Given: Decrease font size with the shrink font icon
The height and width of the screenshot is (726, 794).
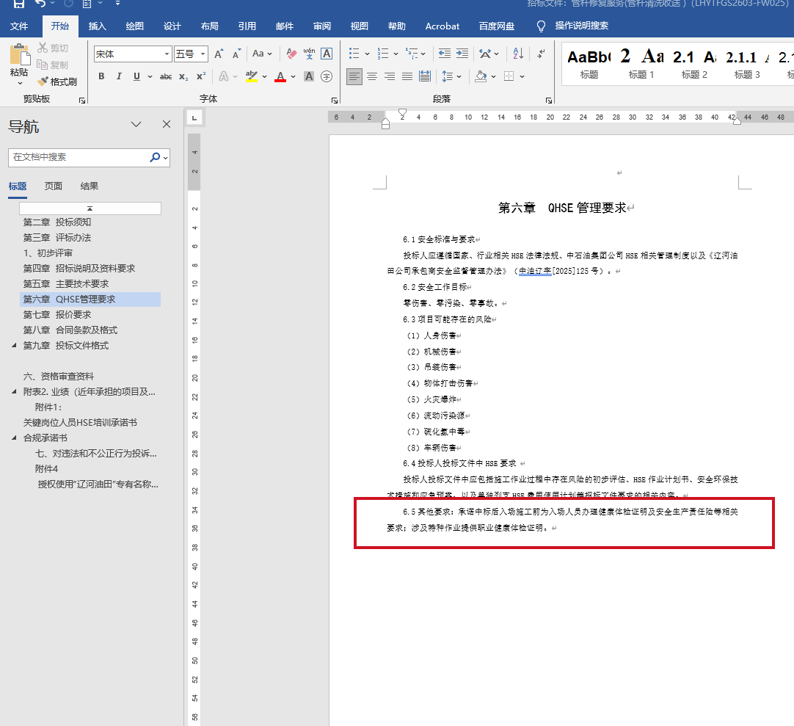Looking at the screenshot, I should tap(236, 54).
